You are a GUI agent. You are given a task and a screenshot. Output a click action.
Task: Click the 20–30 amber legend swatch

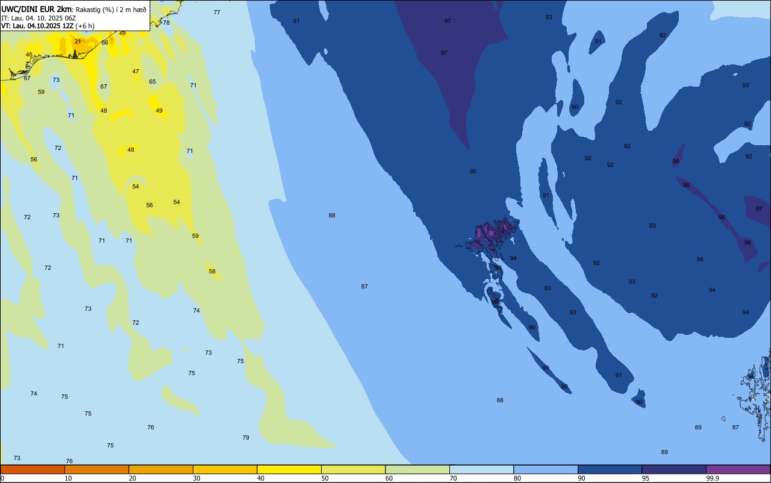click(161, 469)
